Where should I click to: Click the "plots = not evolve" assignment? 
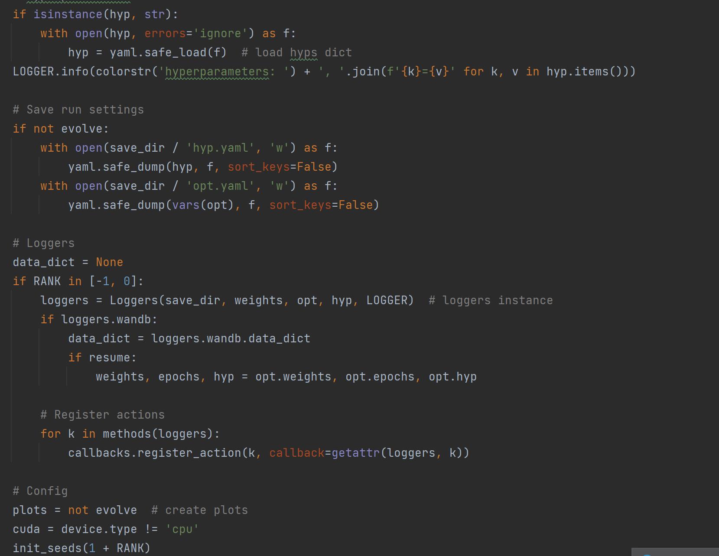pyautogui.click(x=75, y=510)
